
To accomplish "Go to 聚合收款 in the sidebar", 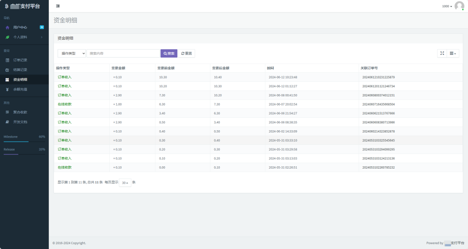I will point(20,112).
